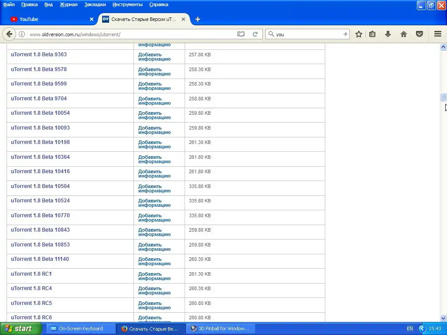447x335 pixels.
Task: Click the Firefox taskbar button Скачать Старые
Action: [151, 329]
